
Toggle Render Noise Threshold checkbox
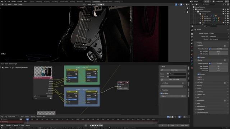point(210,63)
